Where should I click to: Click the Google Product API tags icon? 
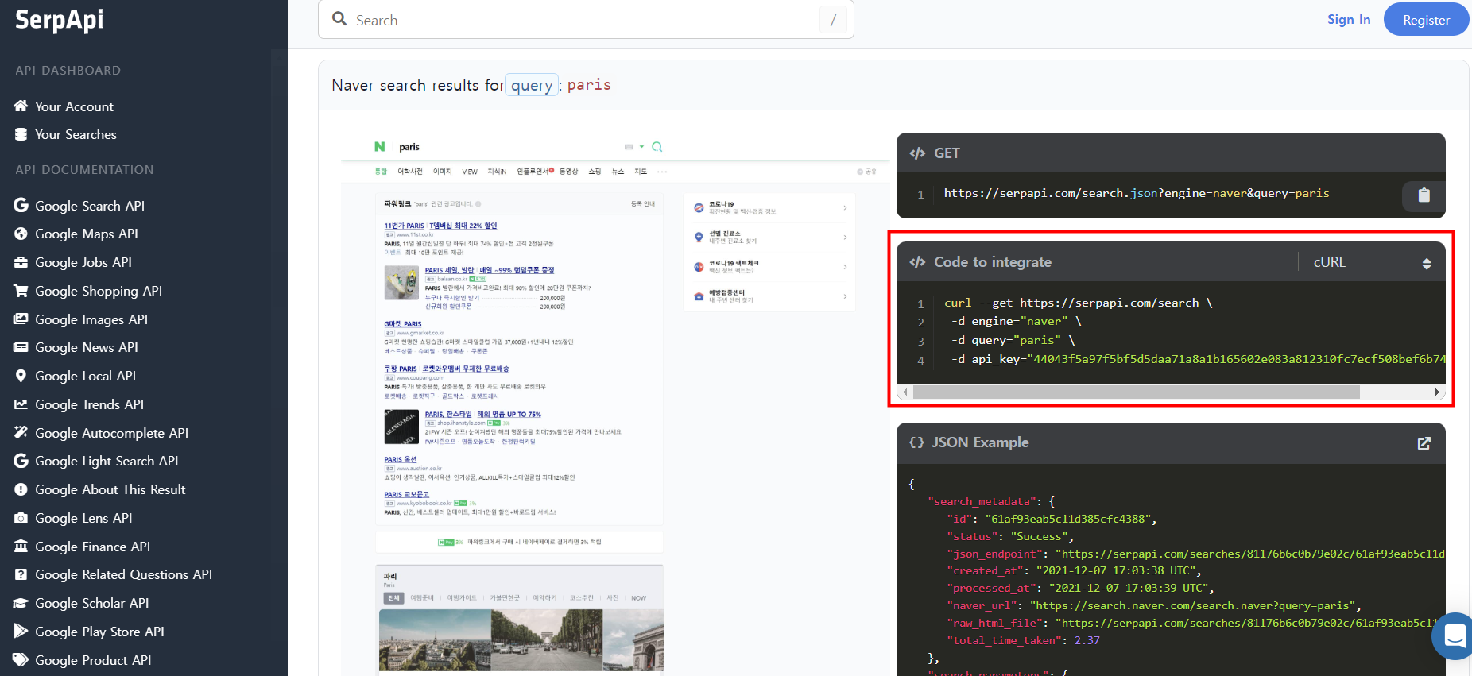click(21, 659)
